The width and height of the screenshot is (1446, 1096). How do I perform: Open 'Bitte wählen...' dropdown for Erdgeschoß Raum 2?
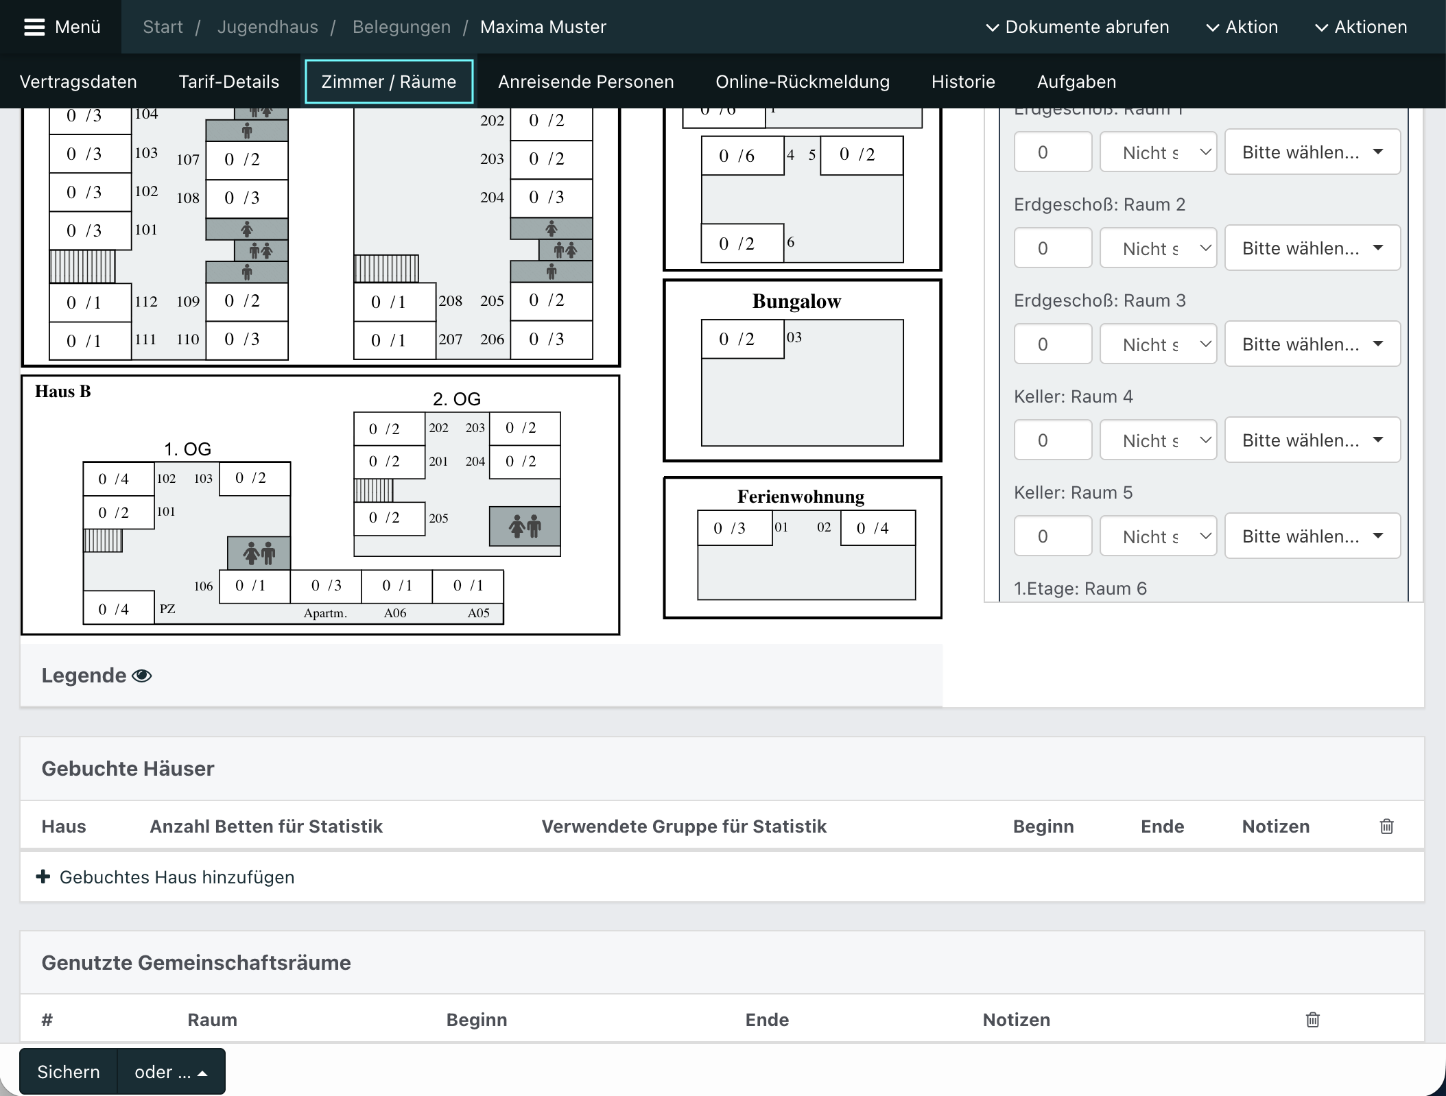[x=1312, y=248]
